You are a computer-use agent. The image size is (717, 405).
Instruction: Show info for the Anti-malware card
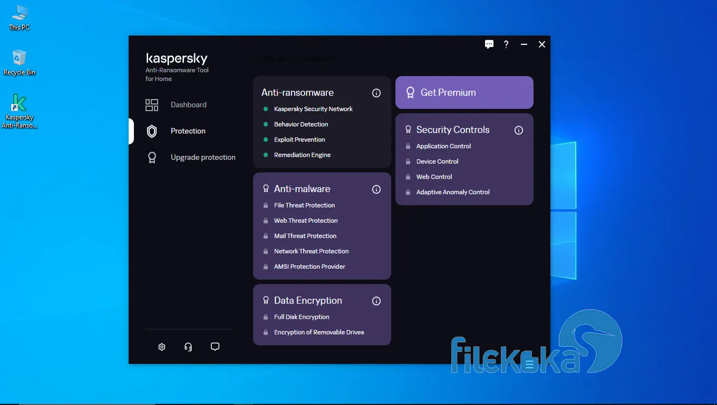tap(376, 189)
